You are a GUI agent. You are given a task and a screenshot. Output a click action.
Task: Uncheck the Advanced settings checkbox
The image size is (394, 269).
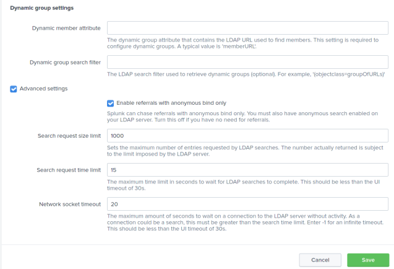tap(14, 89)
